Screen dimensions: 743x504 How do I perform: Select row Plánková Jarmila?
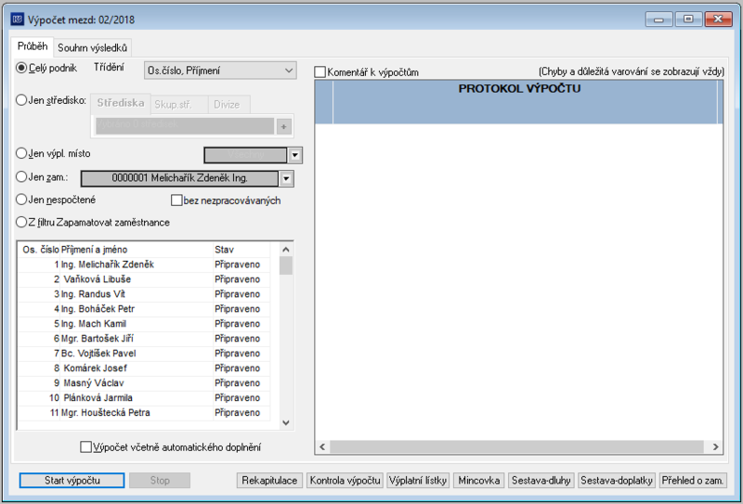(144, 398)
